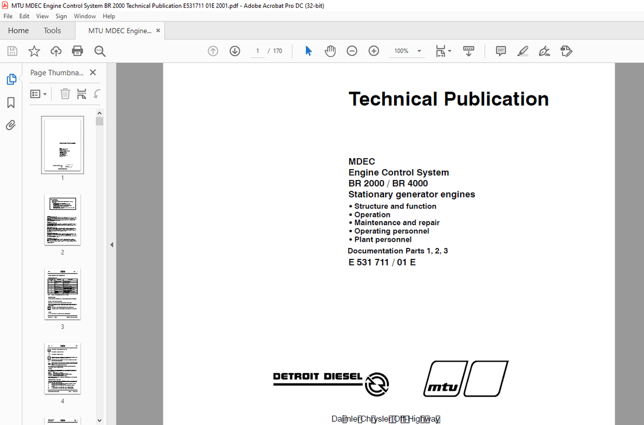
Task: Open the thumbnail options dropdown
Action: (38, 94)
